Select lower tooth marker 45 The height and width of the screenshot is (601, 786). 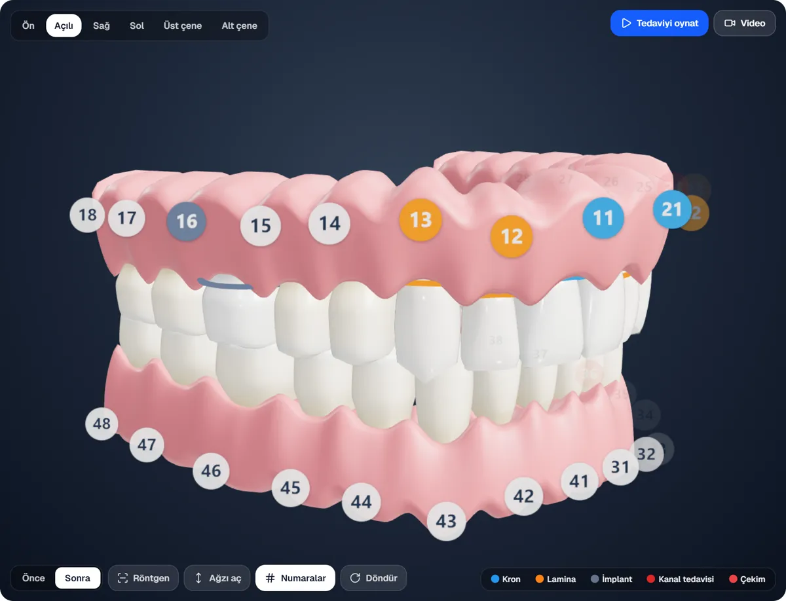290,488
